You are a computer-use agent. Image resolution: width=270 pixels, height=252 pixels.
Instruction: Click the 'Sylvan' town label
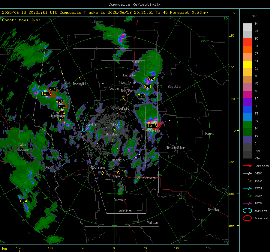point(115,88)
